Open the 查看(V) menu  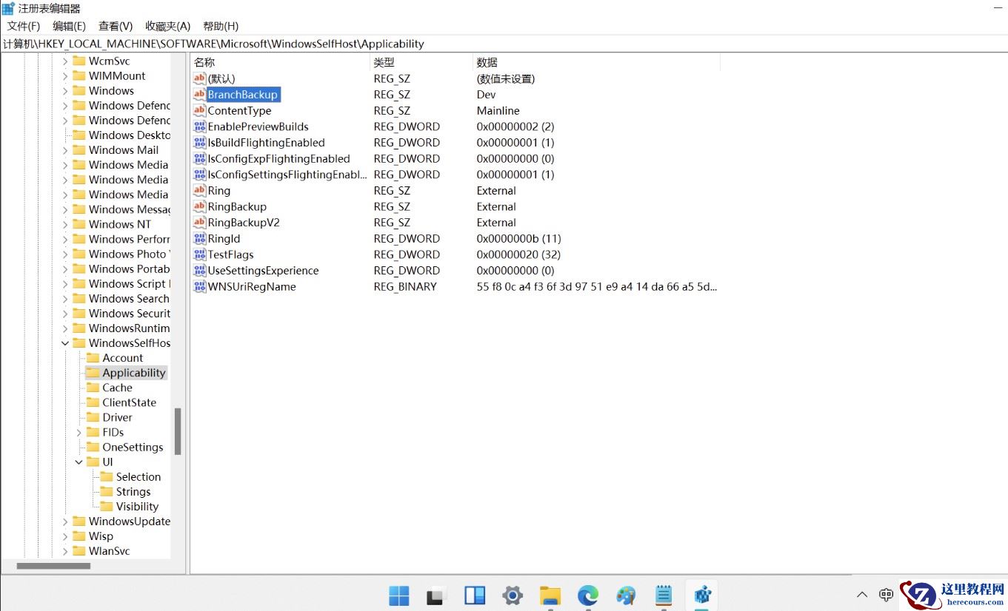(115, 26)
